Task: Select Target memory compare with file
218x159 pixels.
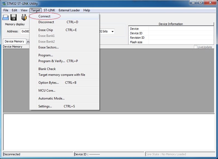Action: click(x=64, y=75)
